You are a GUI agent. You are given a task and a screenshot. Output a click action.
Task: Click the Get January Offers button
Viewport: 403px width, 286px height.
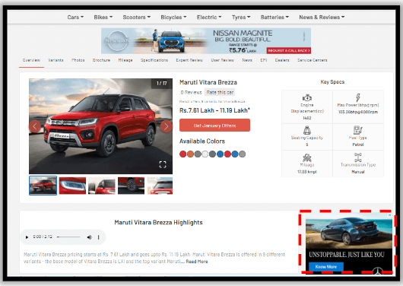click(x=214, y=126)
